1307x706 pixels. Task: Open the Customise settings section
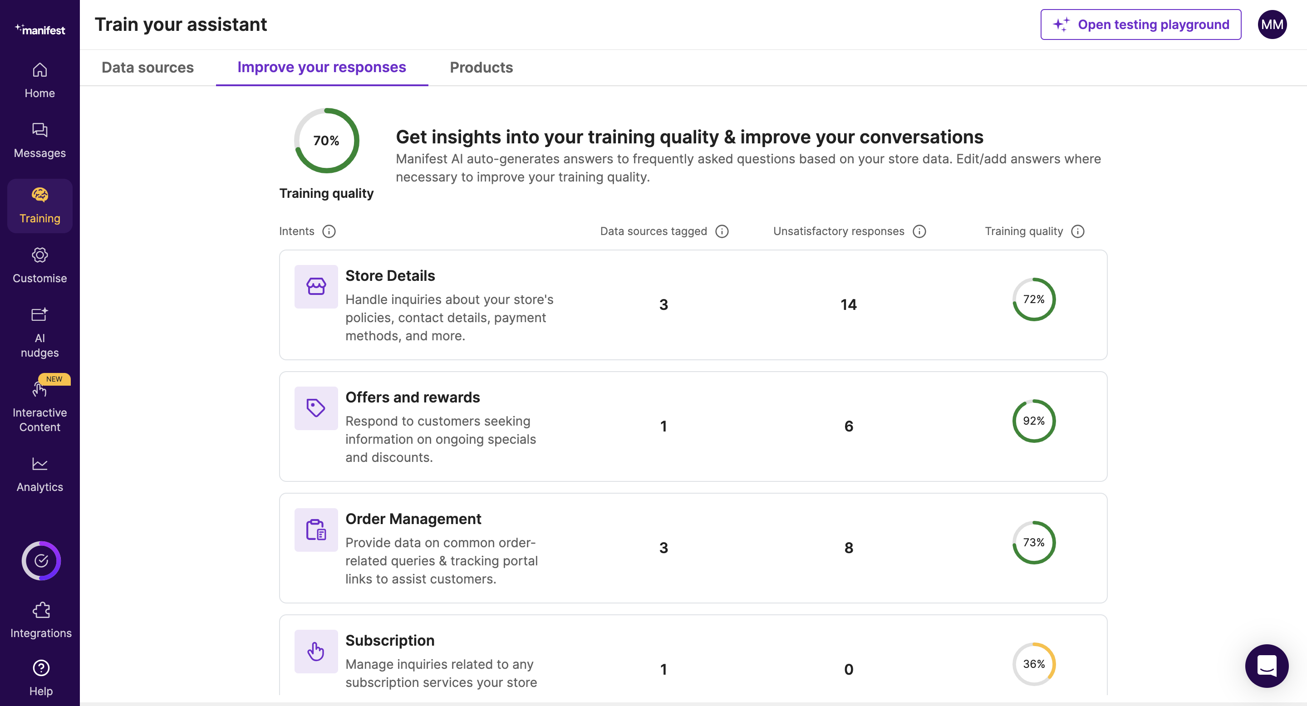39,265
